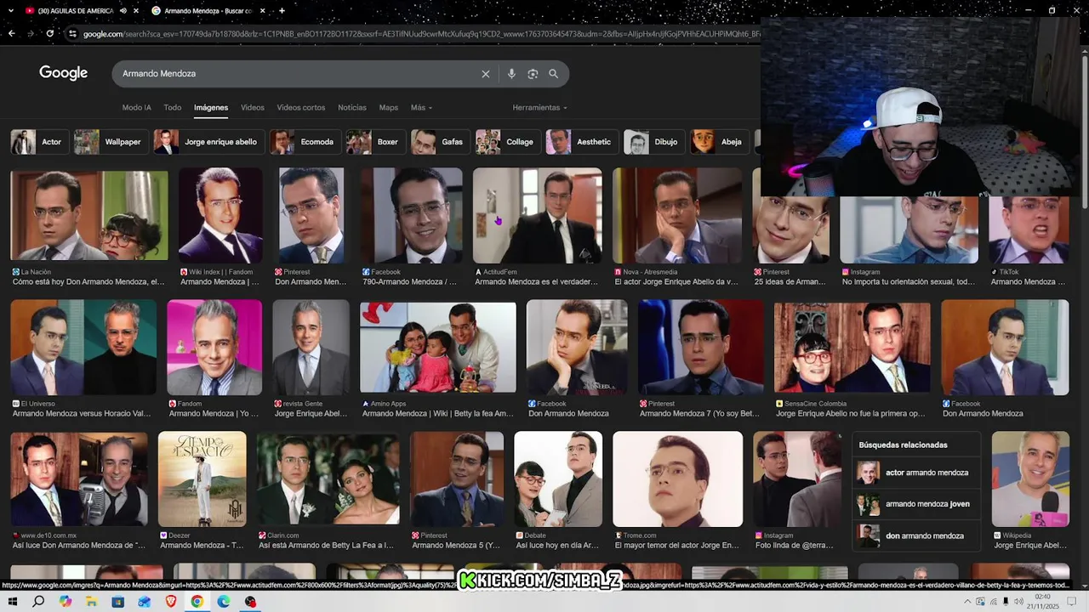Viewport: 1089px width, 612px height.
Task: Open the La Nación image result thumbnail
Action: [x=89, y=215]
